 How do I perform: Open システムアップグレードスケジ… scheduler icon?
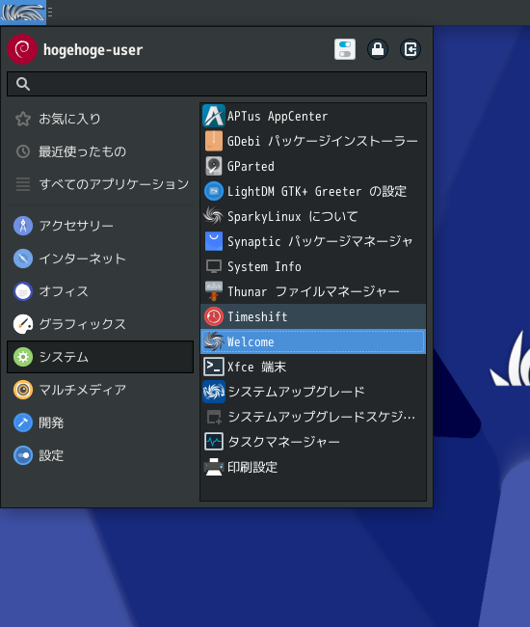point(214,417)
